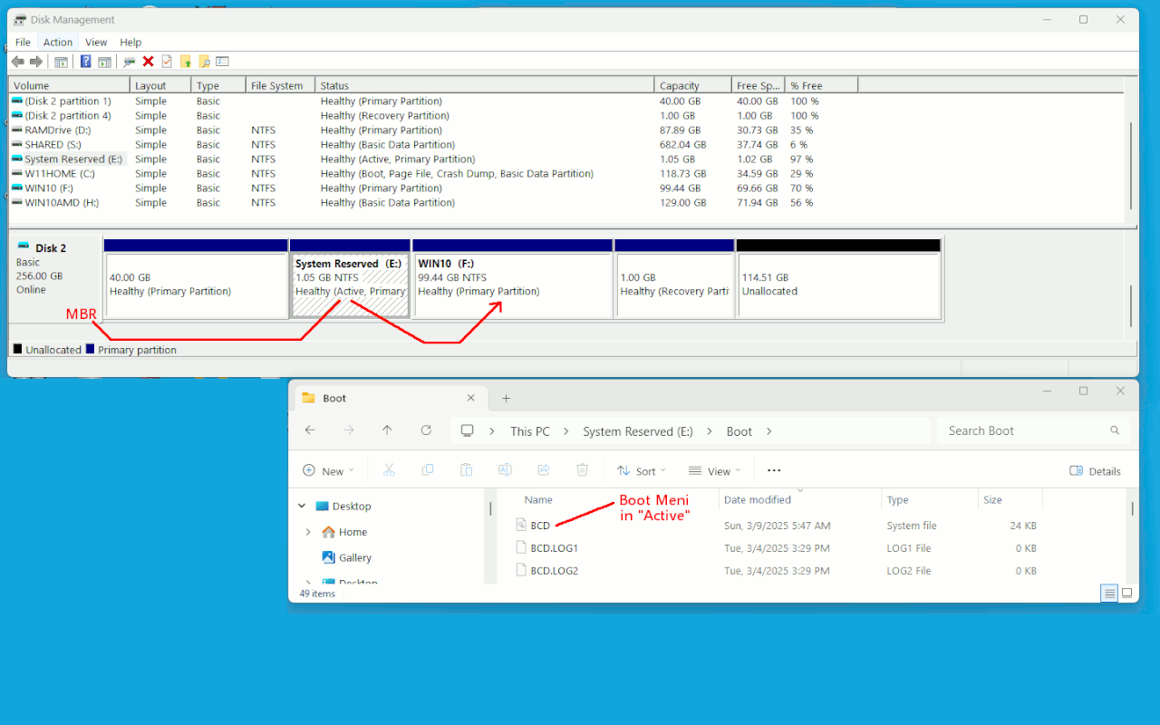Open the Action menu in Disk Management
The image size is (1160, 725).
(x=58, y=42)
